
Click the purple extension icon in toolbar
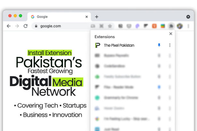(x=137, y=26)
